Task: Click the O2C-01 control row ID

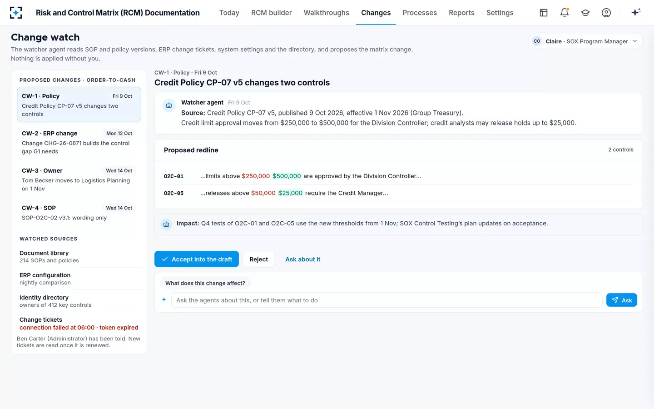Action: pyautogui.click(x=173, y=176)
